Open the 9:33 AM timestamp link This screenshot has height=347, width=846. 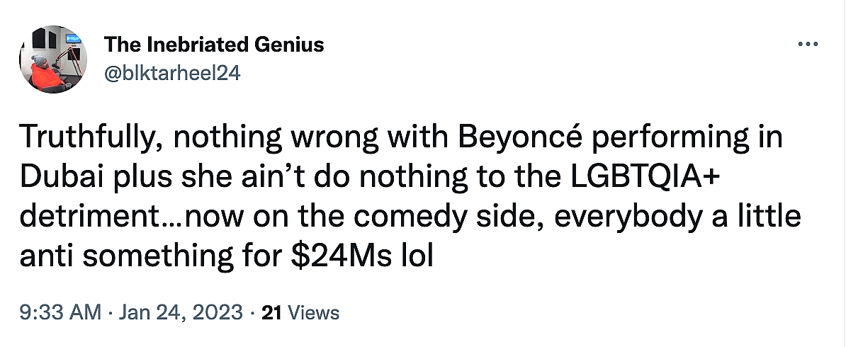click(60, 312)
